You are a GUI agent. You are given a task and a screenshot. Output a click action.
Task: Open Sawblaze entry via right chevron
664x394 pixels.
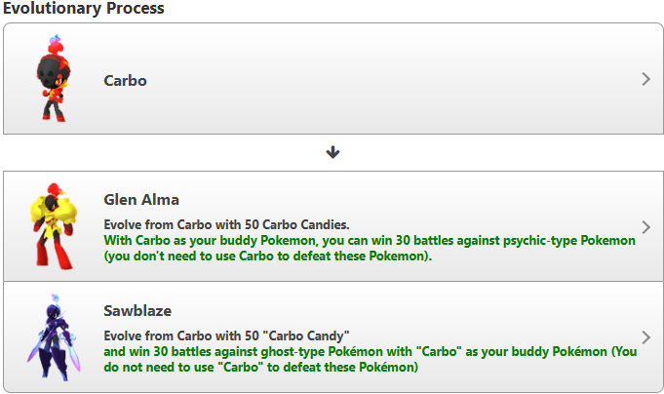pyautogui.click(x=645, y=337)
